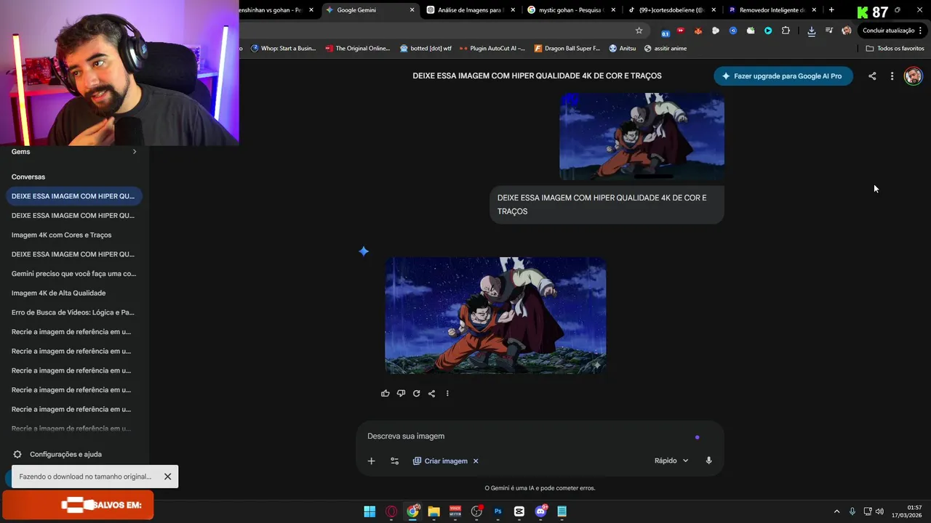Remove the Criar imagem tool chip

pos(476,461)
